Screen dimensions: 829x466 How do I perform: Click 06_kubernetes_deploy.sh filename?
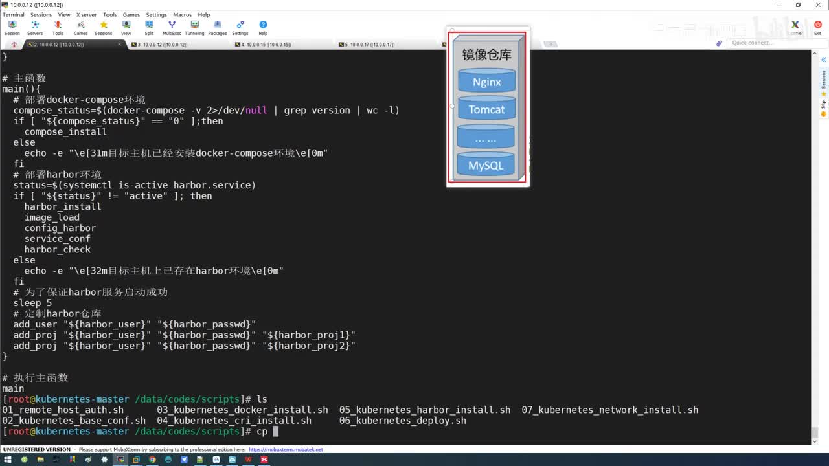pyautogui.click(x=403, y=421)
